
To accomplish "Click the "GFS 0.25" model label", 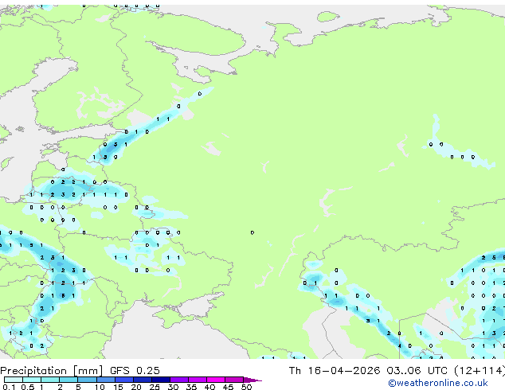I will point(135,371).
